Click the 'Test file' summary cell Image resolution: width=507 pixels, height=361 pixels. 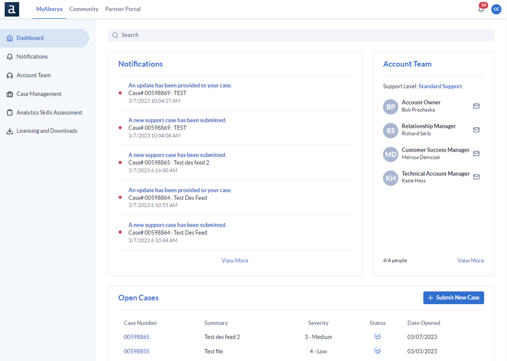tap(213, 351)
